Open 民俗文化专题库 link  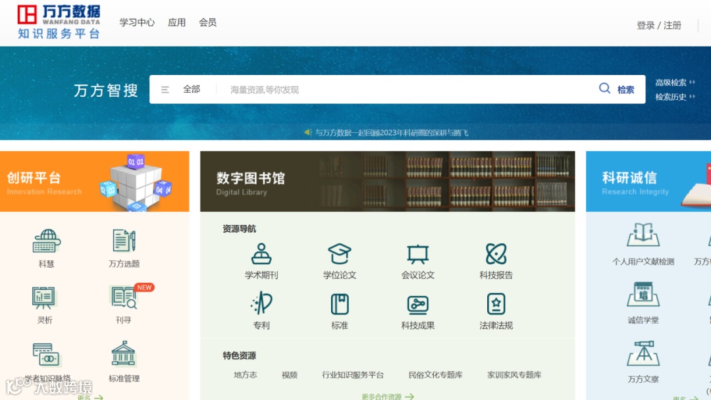[435, 374]
